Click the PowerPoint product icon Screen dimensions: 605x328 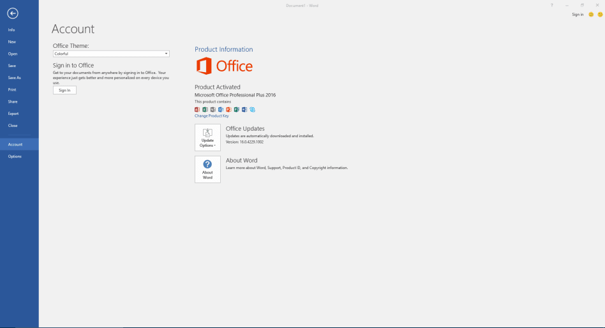click(x=229, y=110)
